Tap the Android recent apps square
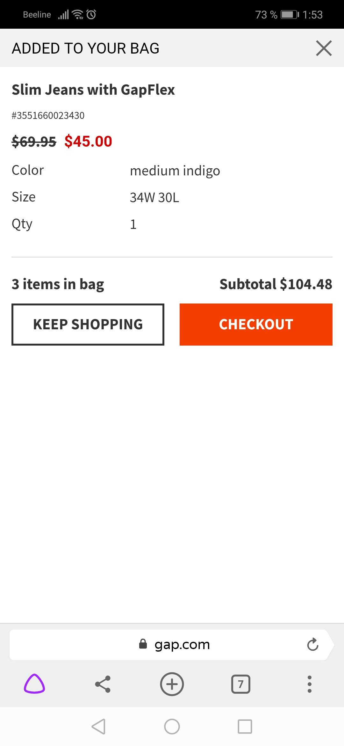This screenshot has height=746, width=344. 245,727
